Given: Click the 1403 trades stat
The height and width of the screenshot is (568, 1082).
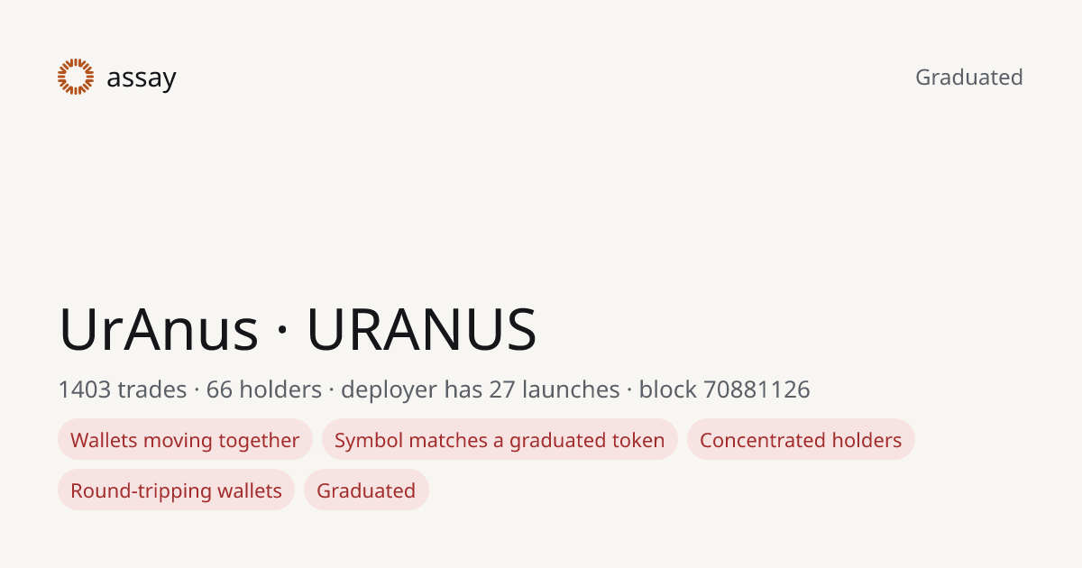Looking at the screenshot, I should click(120, 389).
